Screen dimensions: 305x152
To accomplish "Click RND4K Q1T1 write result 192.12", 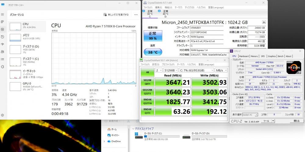I will point(210,111).
